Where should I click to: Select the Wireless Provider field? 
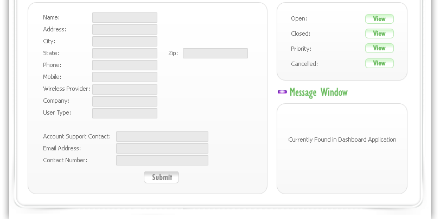tap(125, 90)
